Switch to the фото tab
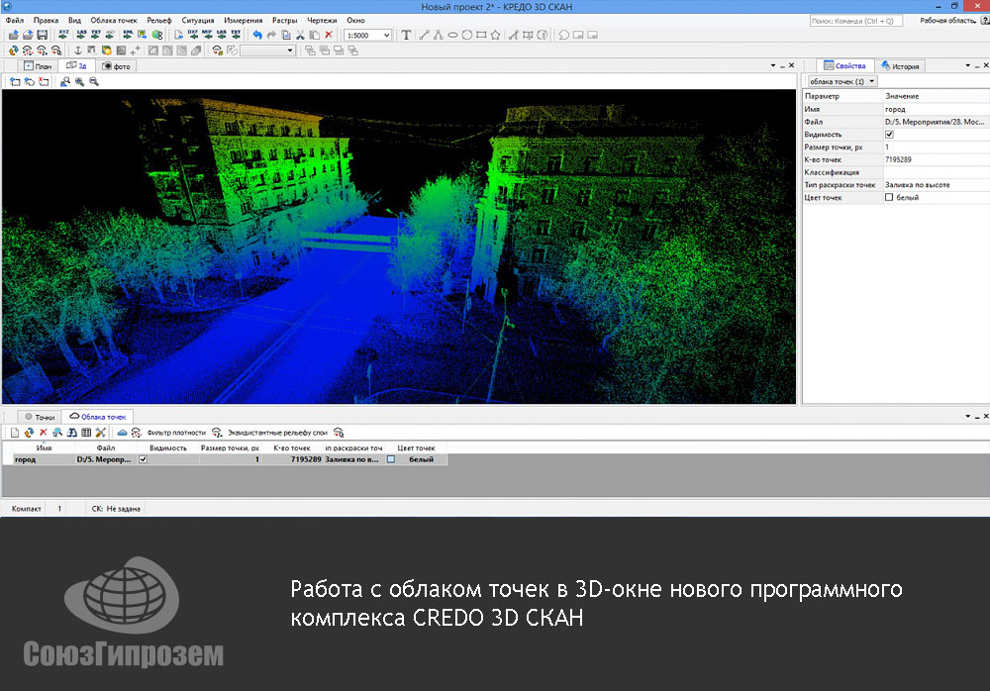Screen dimensions: 990x691 (x=116, y=65)
